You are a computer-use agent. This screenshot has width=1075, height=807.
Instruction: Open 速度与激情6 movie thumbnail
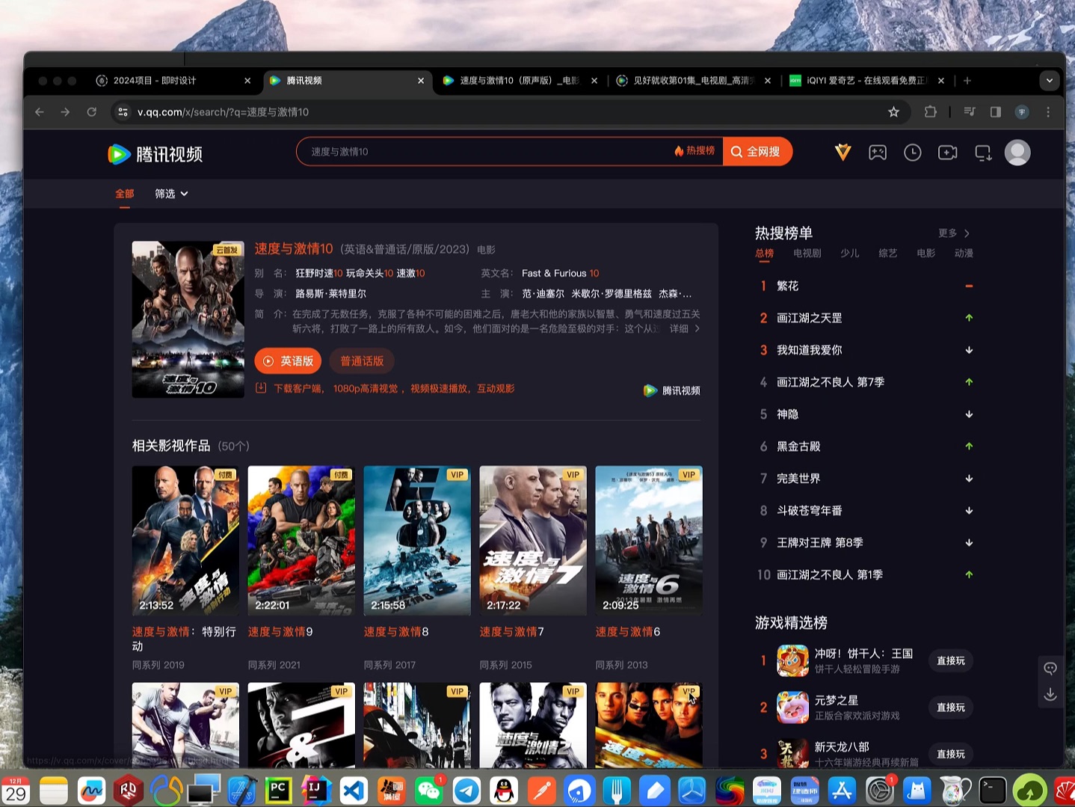649,540
